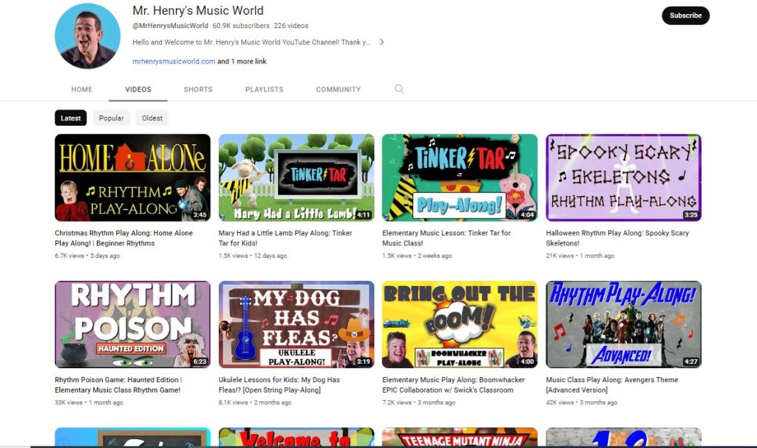The height and width of the screenshot is (448, 757).
Task: Go to the Playlists tab
Action: point(264,89)
